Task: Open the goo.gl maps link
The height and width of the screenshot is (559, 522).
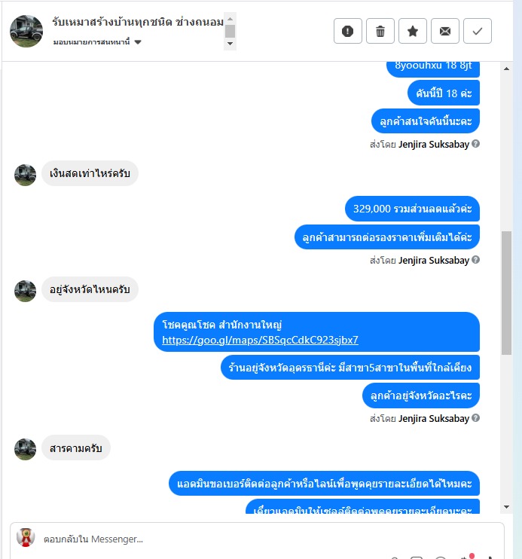Action: tap(260, 340)
